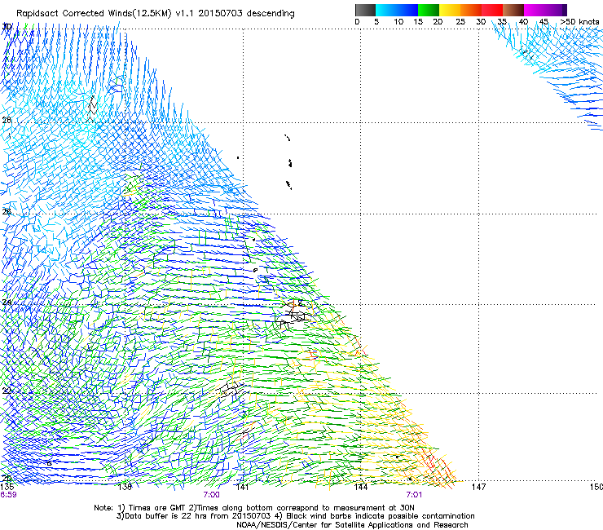Click the magenta 40-45 knots legend segment
The width and height of the screenshot is (603, 530).
coord(535,10)
